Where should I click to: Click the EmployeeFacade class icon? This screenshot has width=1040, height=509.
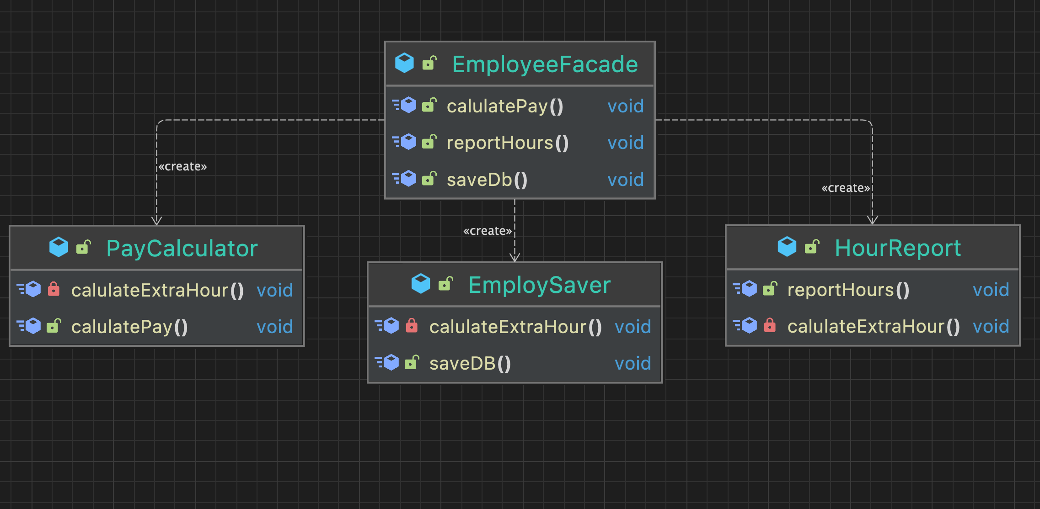(x=404, y=63)
